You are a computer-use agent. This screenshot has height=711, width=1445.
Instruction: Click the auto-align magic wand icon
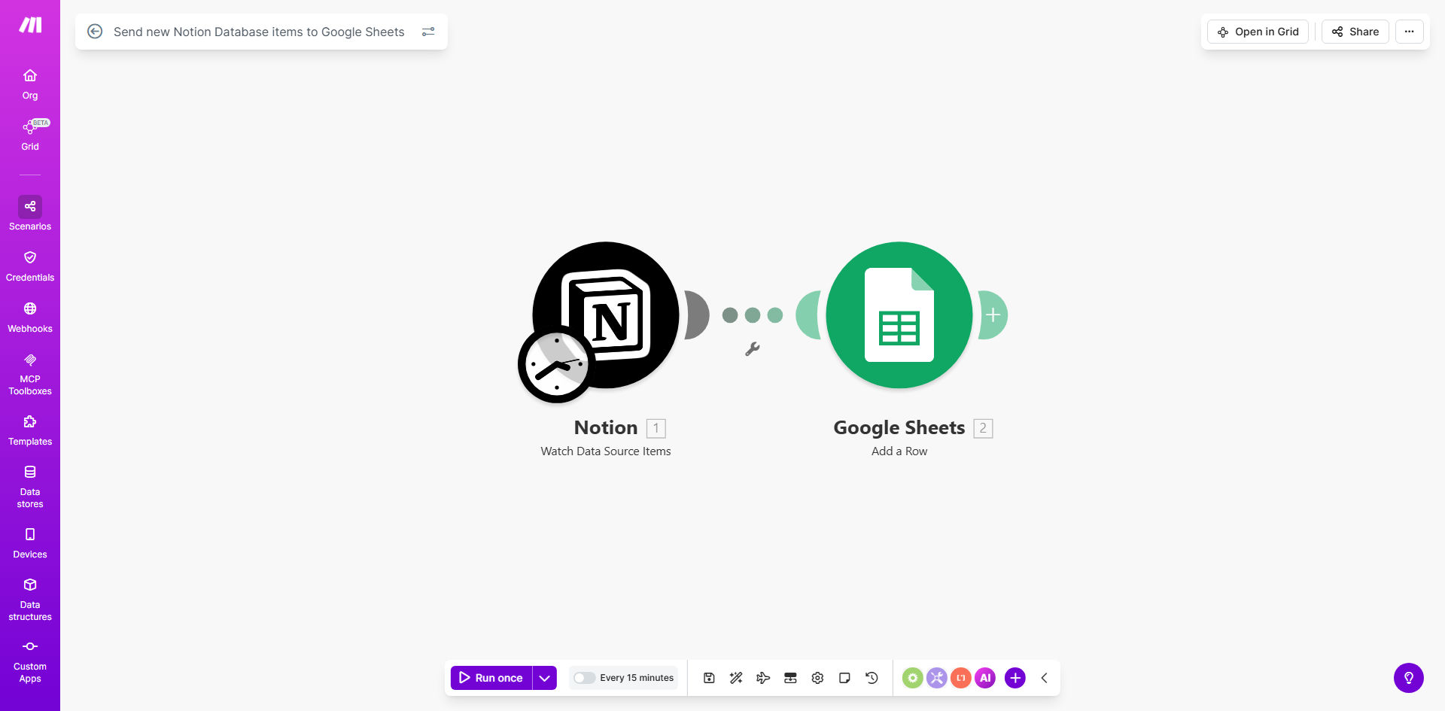tap(736, 678)
